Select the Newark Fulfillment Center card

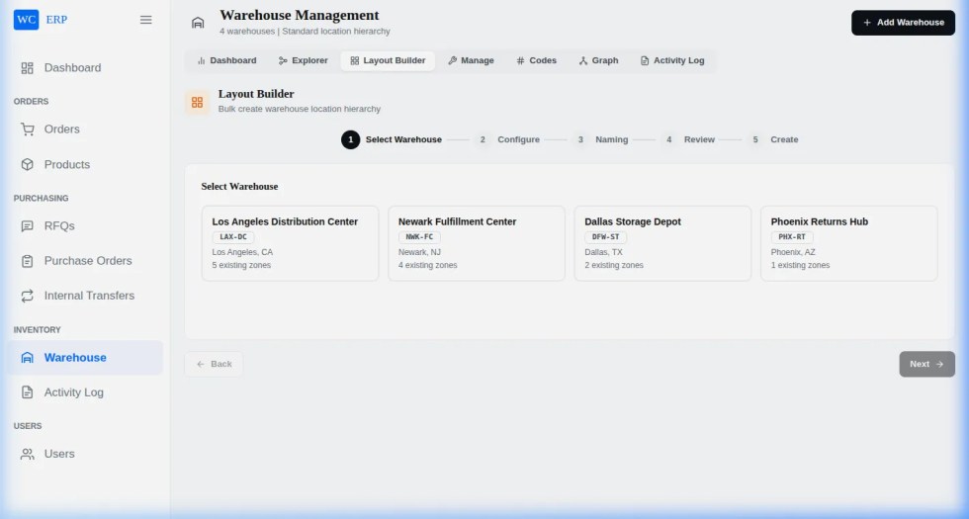point(477,243)
